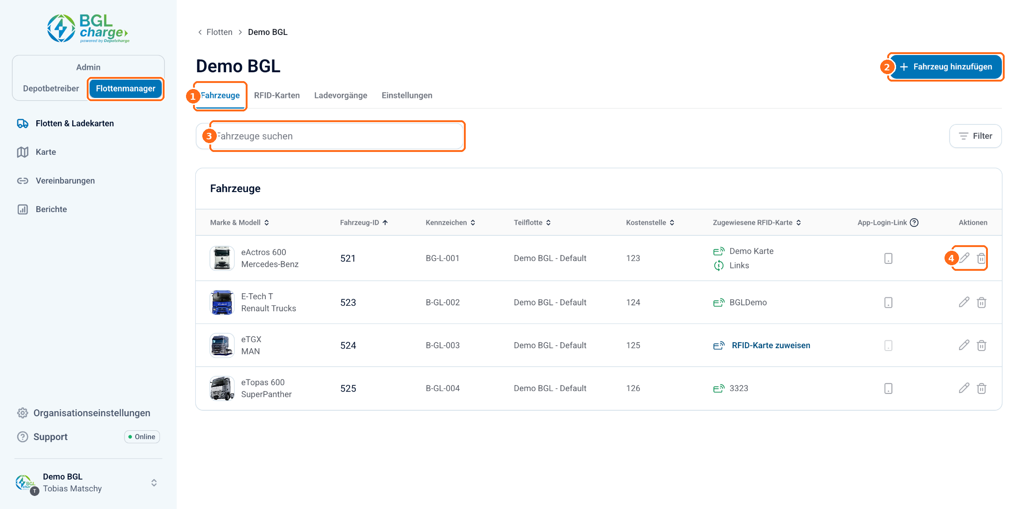Sort table by Kostenstelle
This screenshot has width=1021, height=509.
(650, 222)
